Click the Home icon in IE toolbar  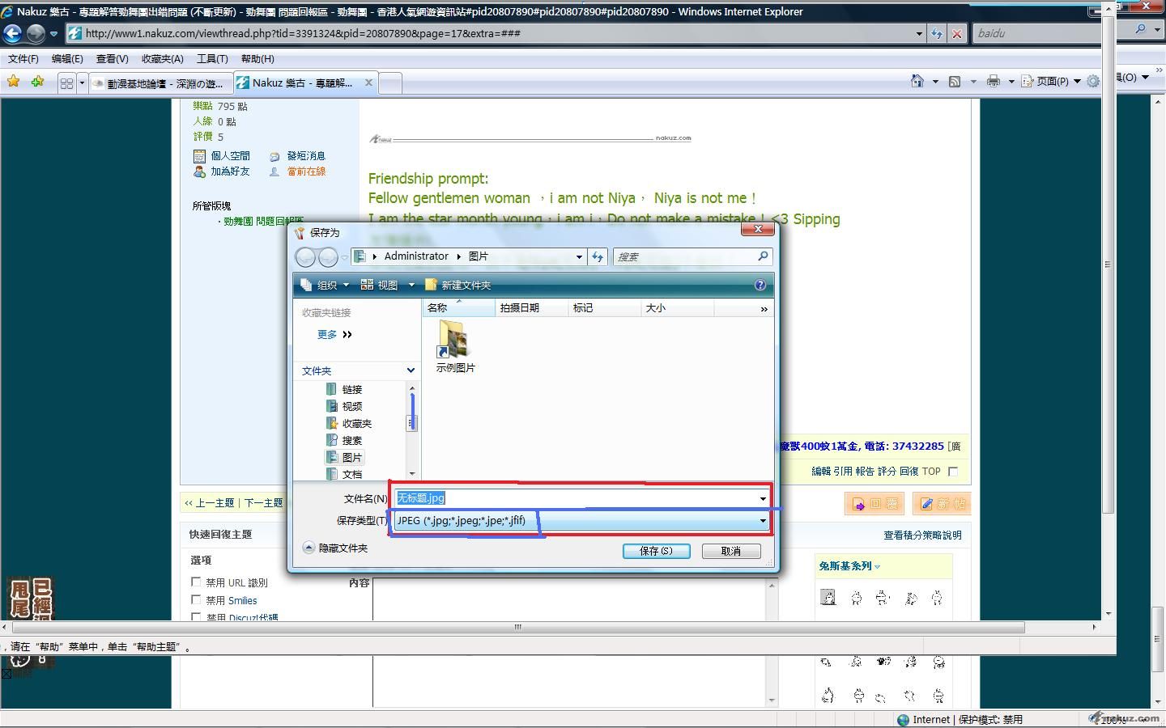click(917, 81)
